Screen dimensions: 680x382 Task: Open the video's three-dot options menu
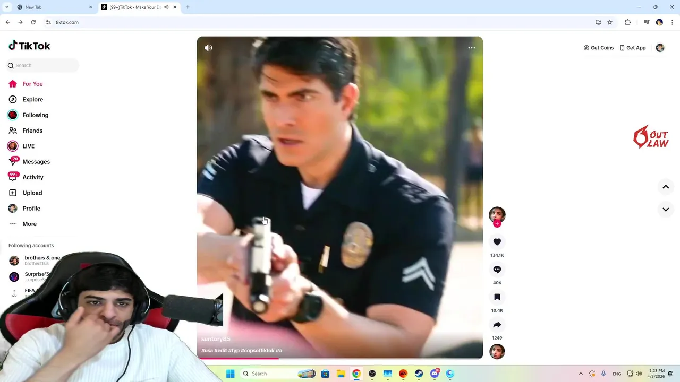coord(471,48)
